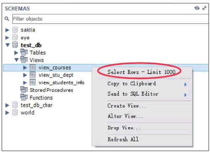Expand the view_courses view

[25, 68]
